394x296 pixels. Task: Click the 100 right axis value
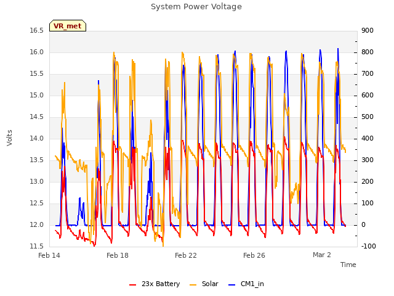(368, 203)
